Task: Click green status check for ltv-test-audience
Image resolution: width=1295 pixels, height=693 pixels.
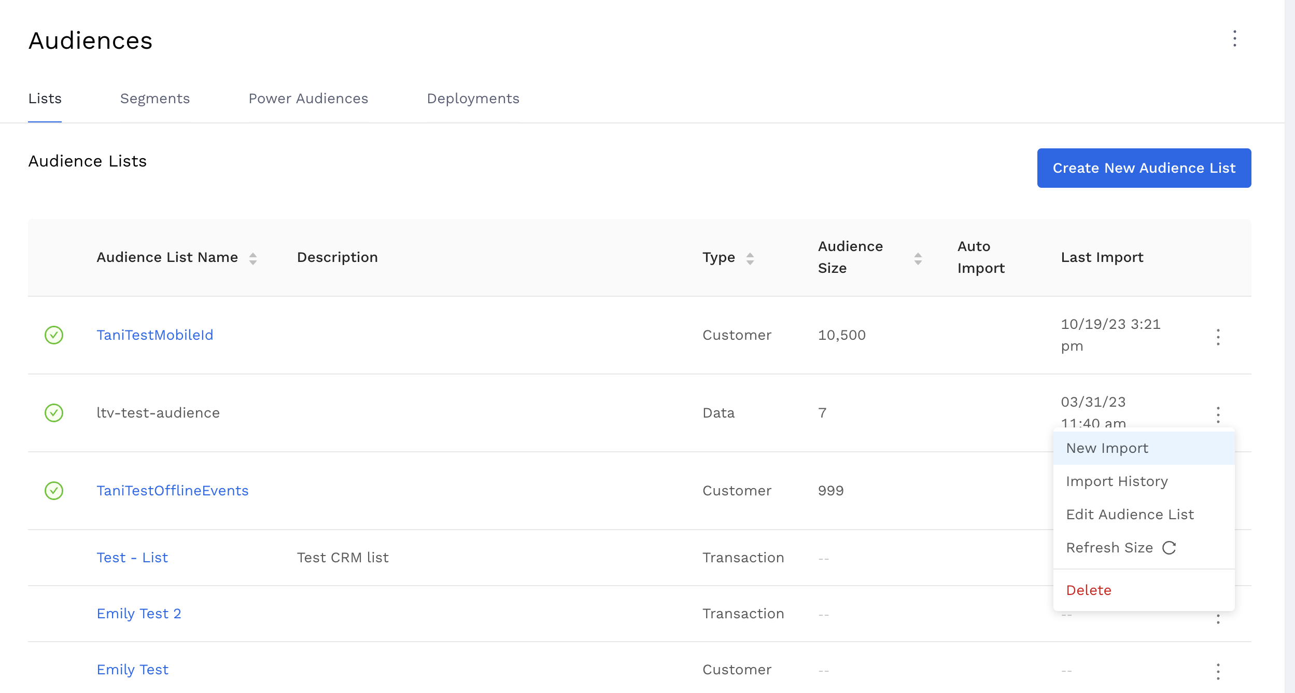Action: pos(54,413)
